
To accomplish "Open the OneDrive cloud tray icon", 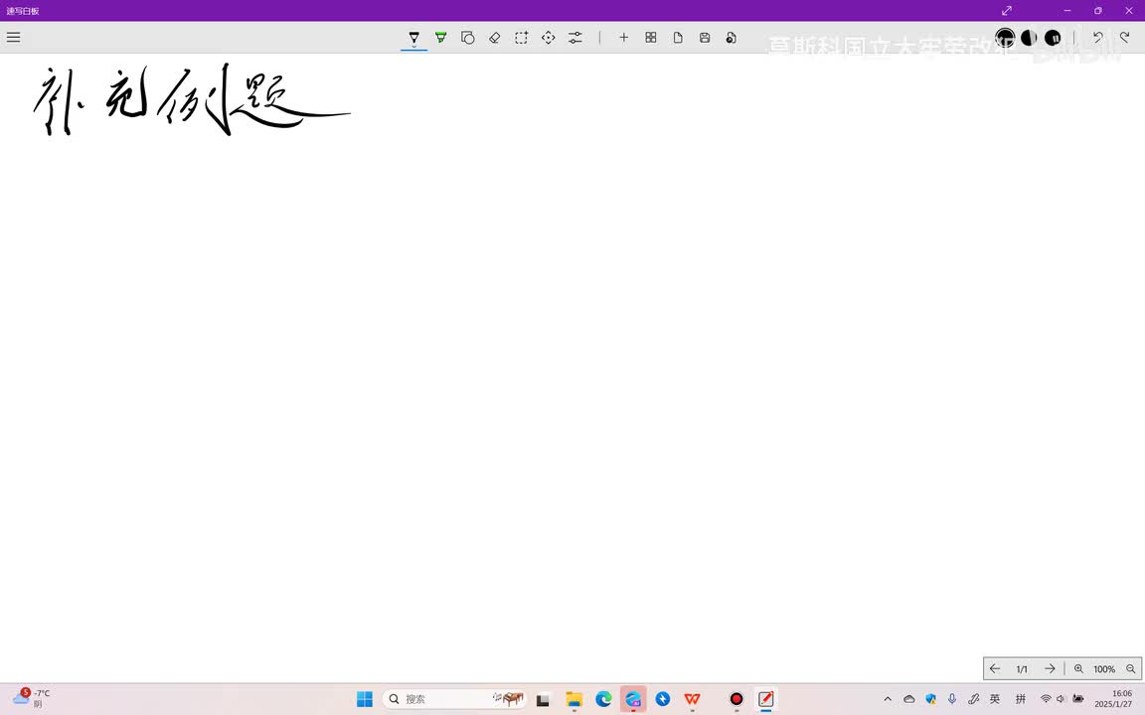I will [909, 699].
